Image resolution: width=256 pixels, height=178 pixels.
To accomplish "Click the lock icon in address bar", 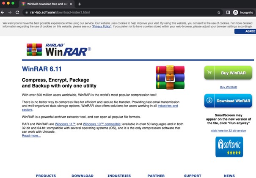I will pyautogui.click(x=27, y=12).
